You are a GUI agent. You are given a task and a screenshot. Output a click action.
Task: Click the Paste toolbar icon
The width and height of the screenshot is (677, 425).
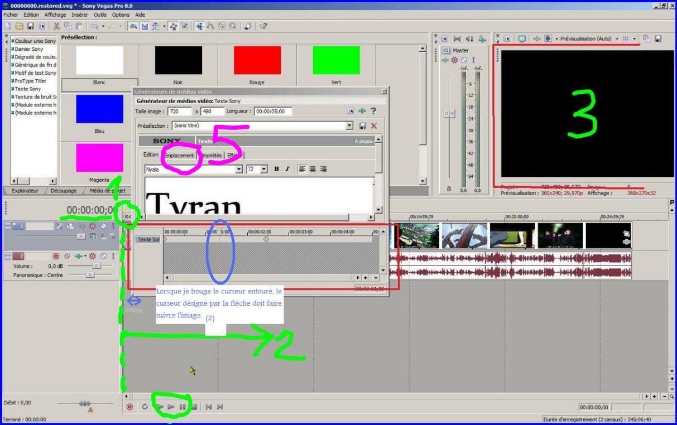[x=79, y=26]
